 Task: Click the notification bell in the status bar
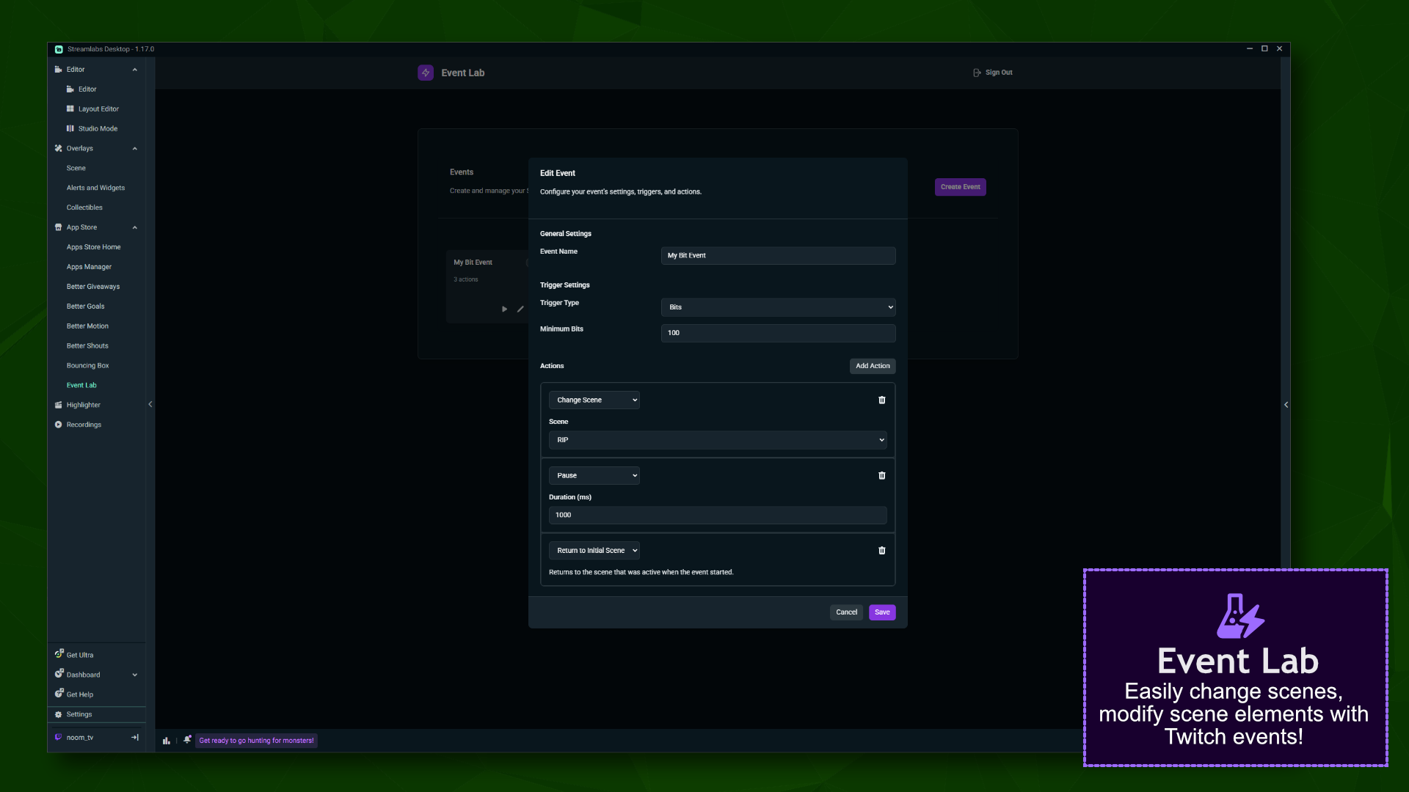[x=187, y=740]
